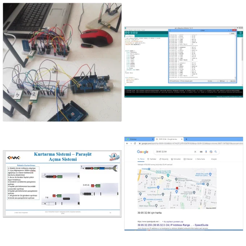Open the SpeedGuide IP Address Range result link
Image resolution: width=246 pixels, height=246 pixels.
coord(173,225)
